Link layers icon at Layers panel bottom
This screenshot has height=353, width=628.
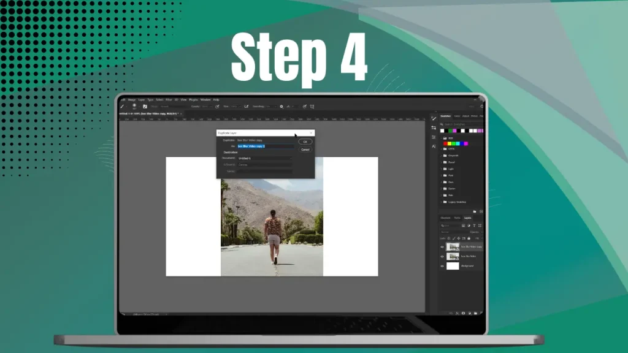(451, 313)
